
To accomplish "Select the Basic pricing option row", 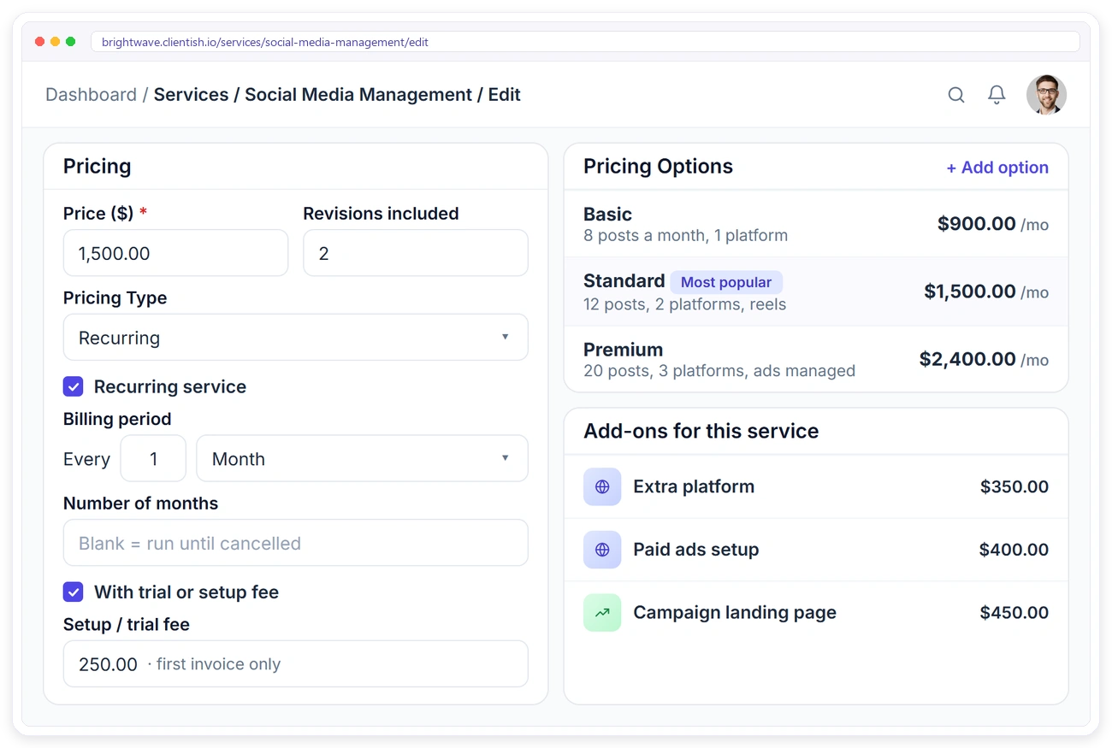I will (x=816, y=224).
